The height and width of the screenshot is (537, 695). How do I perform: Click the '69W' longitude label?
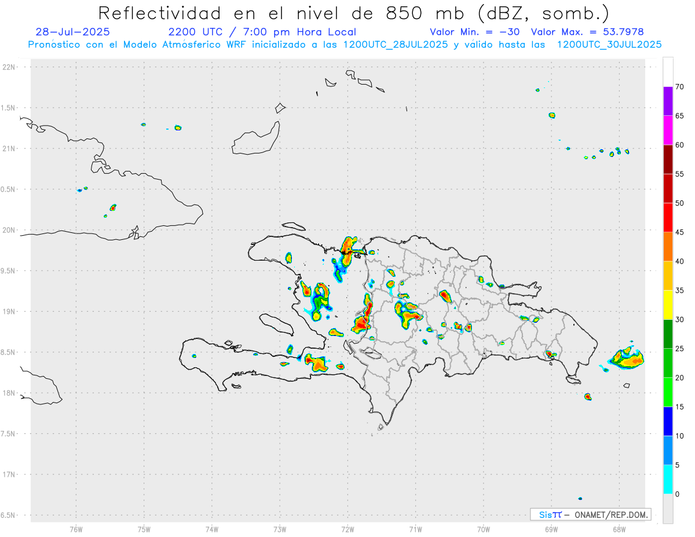[x=551, y=529]
